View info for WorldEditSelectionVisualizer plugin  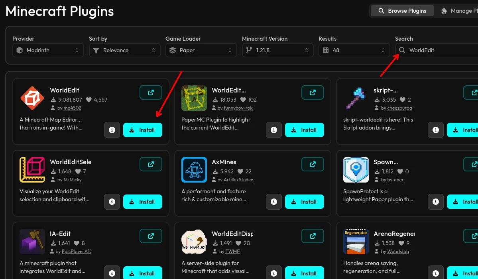[x=112, y=202]
